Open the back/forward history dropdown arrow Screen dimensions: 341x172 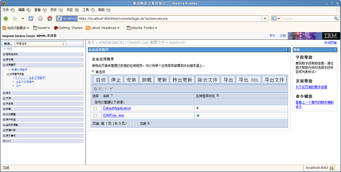(23, 18)
